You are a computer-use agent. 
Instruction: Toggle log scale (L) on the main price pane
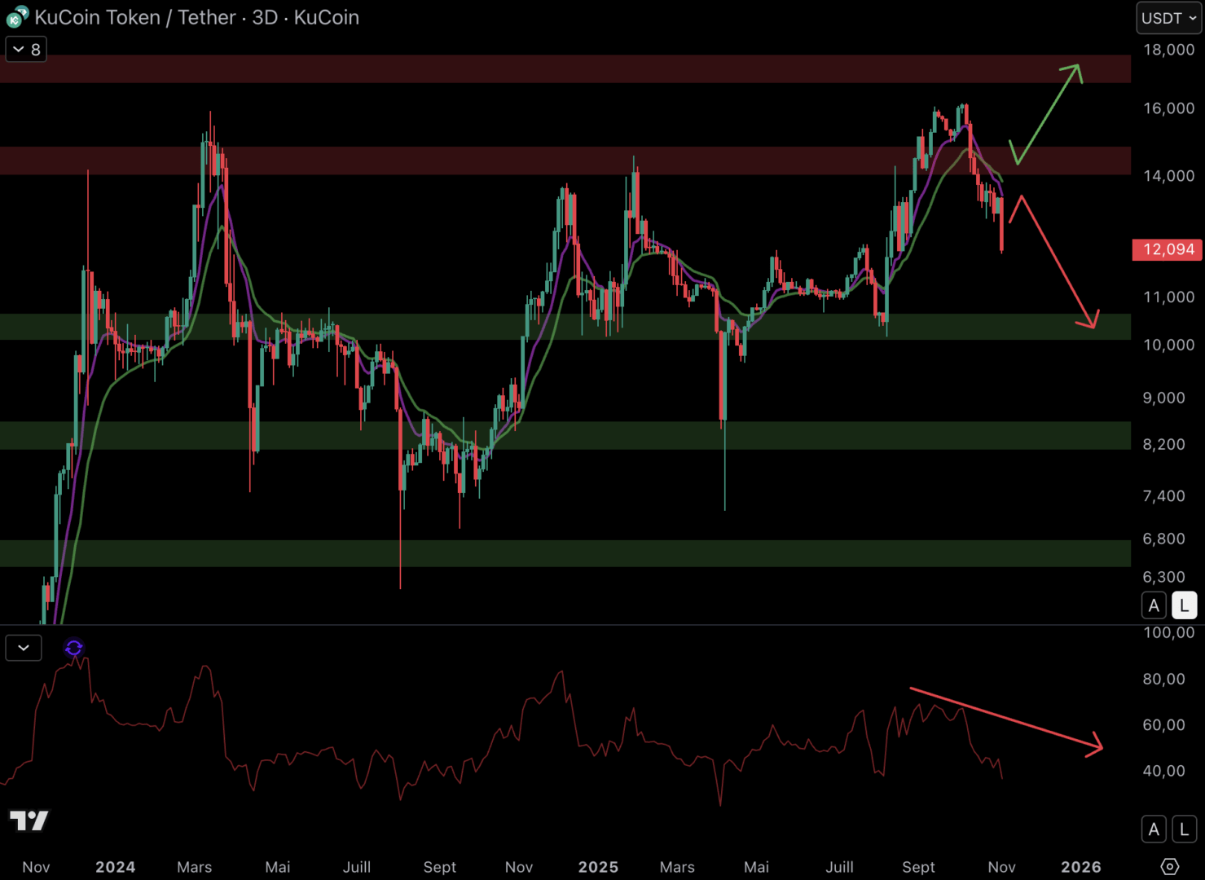tap(1184, 605)
